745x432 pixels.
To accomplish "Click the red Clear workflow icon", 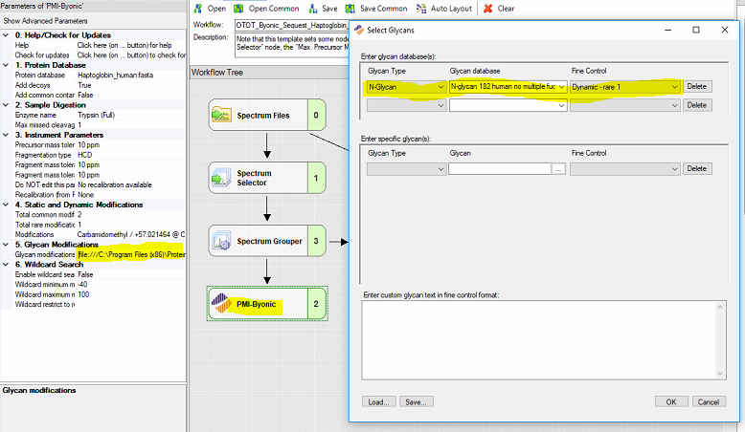I will point(488,9).
